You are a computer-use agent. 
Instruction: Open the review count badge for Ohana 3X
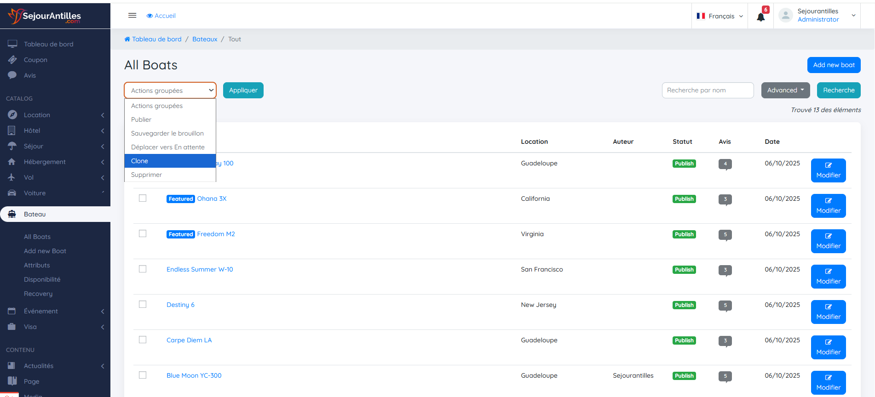[x=725, y=199]
